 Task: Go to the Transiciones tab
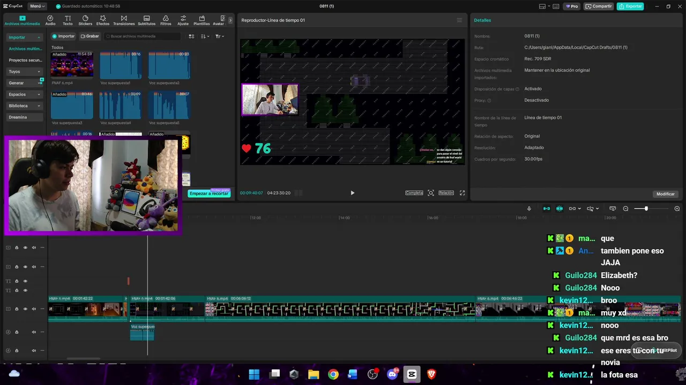pos(124,20)
